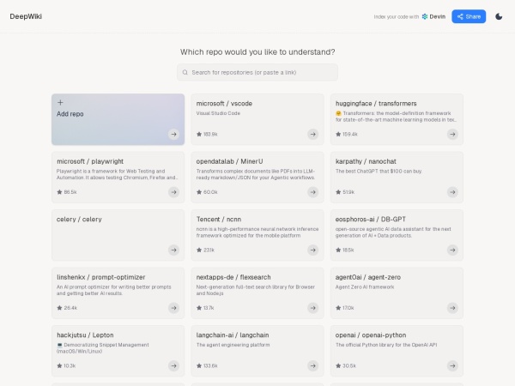Open eosphoros-ai / DB-GPT arrow button
This screenshot has height=386, width=515.
(452, 250)
